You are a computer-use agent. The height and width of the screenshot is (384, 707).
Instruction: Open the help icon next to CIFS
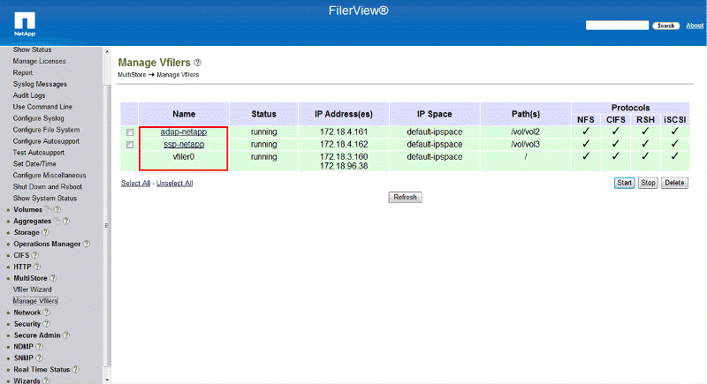pyautogui.click(x=34, y=255)
